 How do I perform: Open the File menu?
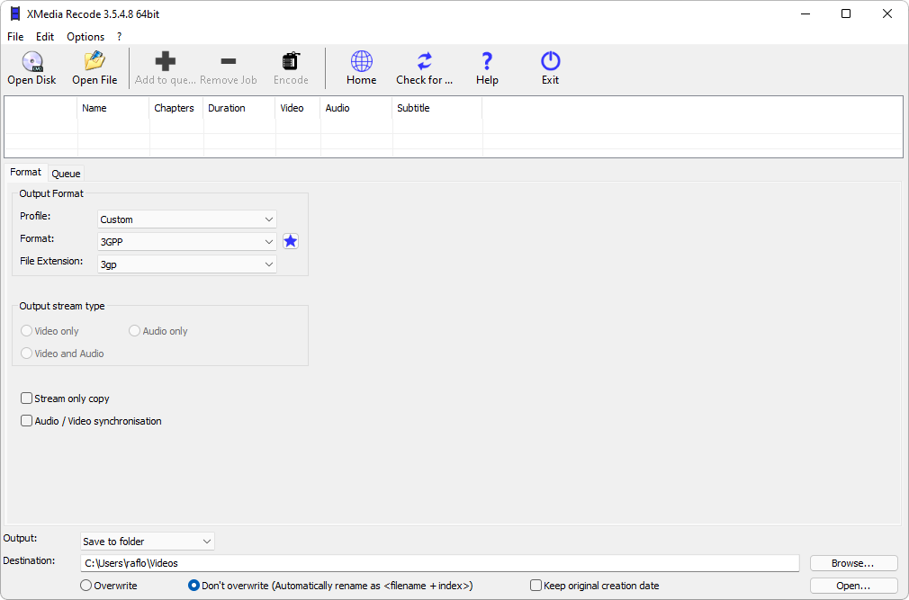[15, 37]
